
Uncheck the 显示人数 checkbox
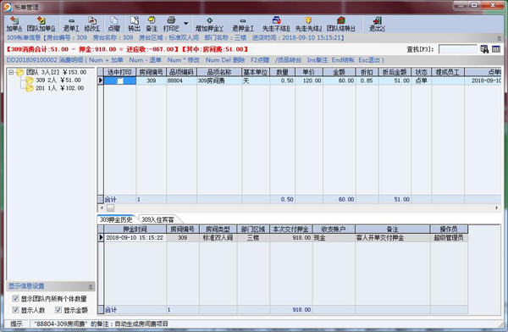click(x=15, y=310)
